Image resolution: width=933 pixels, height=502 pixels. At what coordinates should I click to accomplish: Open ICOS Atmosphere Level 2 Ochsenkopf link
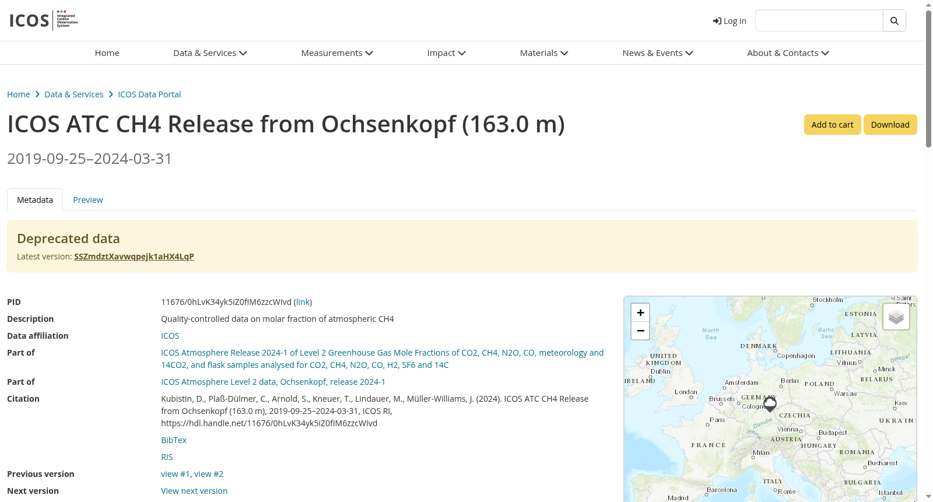pyautogui.click(x=273, y=382)
